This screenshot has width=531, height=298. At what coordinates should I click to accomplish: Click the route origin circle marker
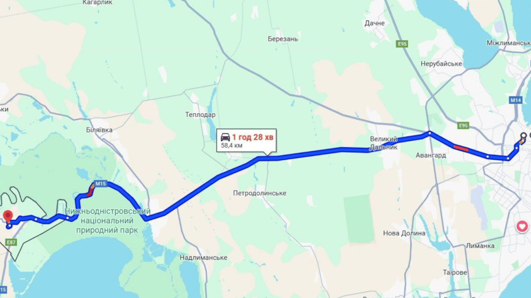click(x=524, y=135)
